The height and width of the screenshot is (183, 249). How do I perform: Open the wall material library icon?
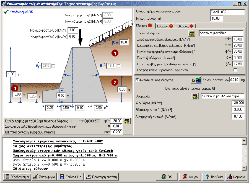click(194, 96)
